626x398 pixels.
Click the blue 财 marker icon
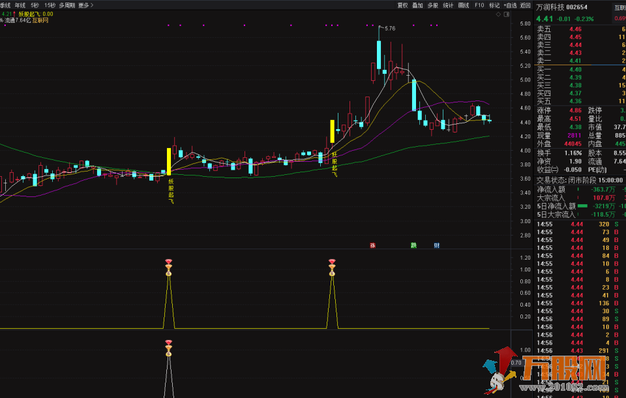coord(436,245)
